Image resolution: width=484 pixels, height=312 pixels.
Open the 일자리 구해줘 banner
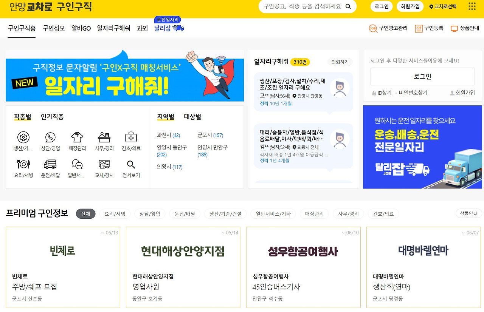(x=125, y=76)
